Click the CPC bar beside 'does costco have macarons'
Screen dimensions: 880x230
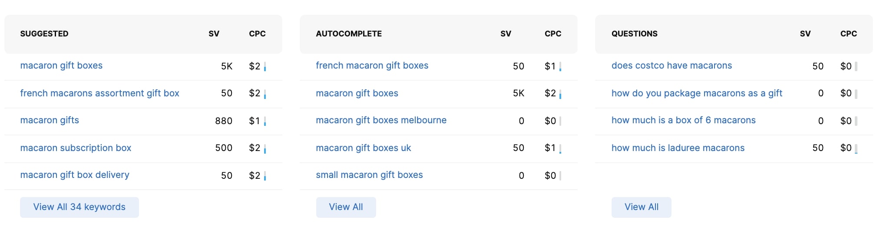856,66
